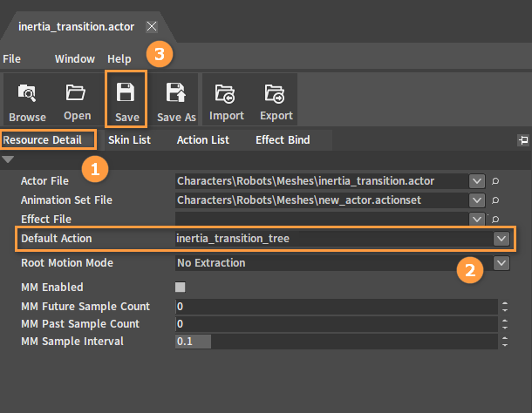The height and width of the screenshot is (413, 532).
Task: Click the search icon beside Effect File
Action: 495,219
